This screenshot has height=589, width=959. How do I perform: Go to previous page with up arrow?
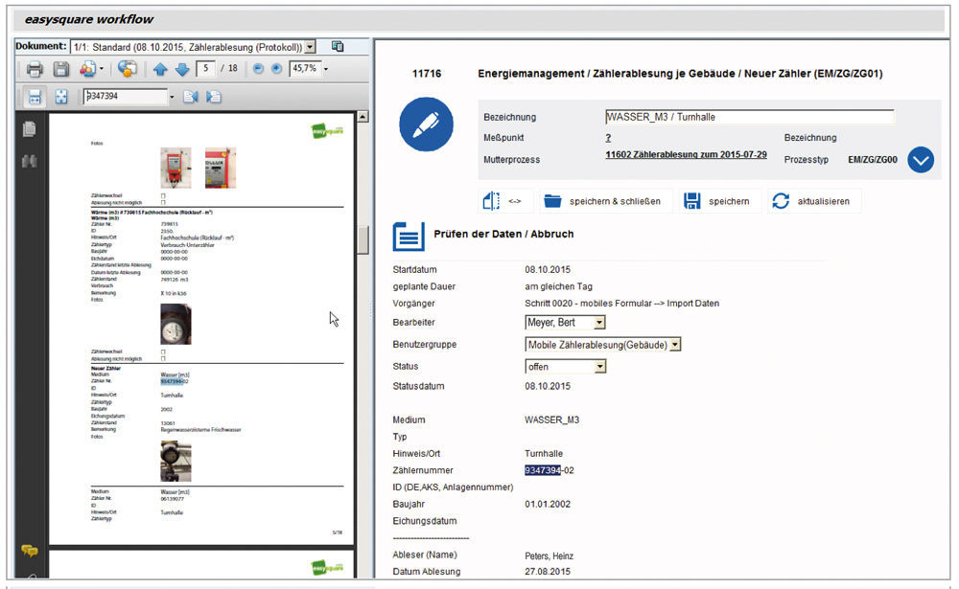(160, 69)
